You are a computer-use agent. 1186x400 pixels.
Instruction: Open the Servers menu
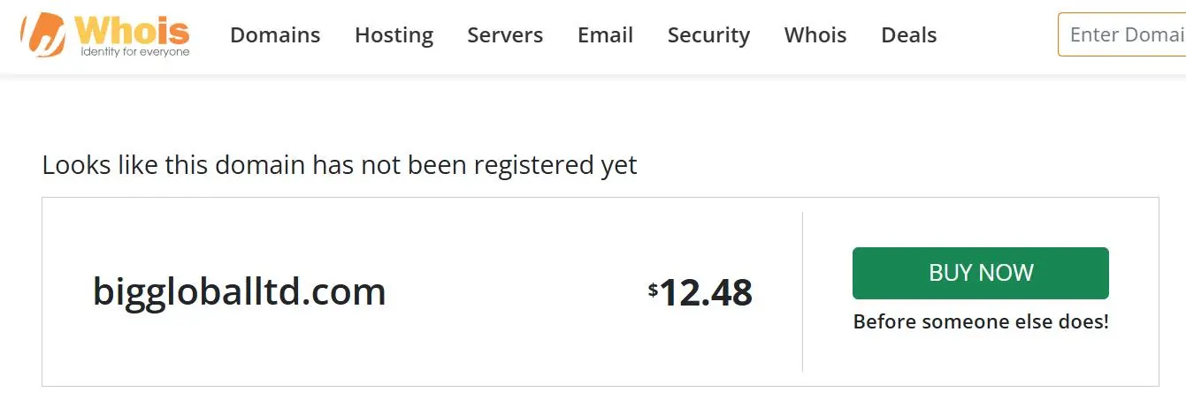tap(505, 35)
